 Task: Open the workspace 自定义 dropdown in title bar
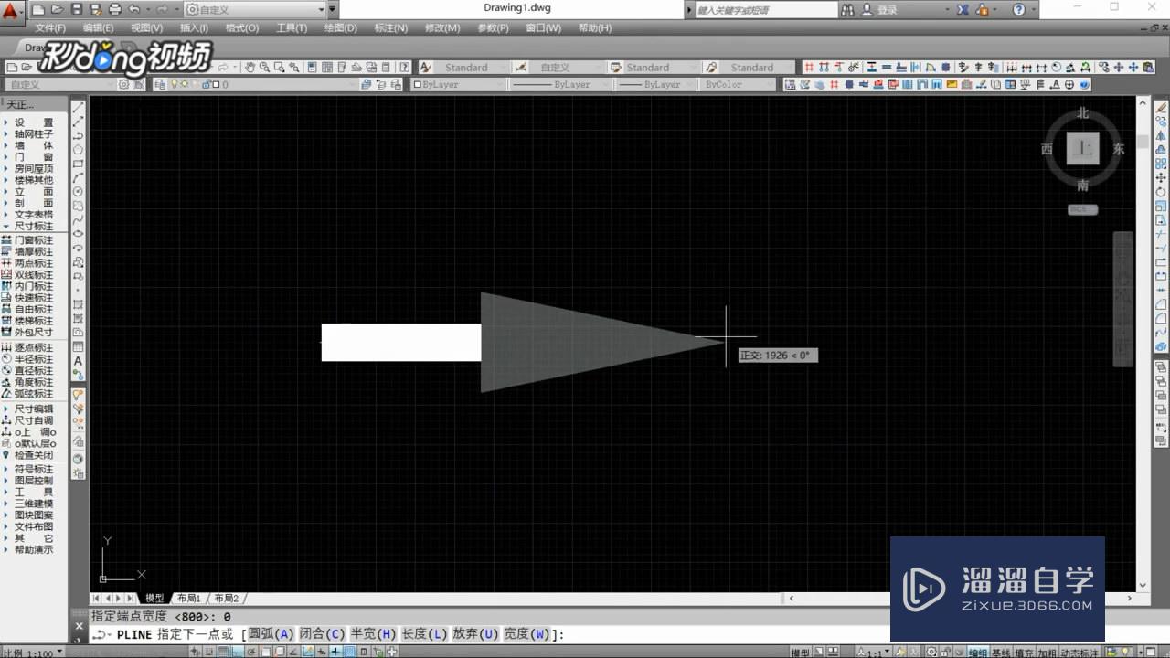[255, 9]
